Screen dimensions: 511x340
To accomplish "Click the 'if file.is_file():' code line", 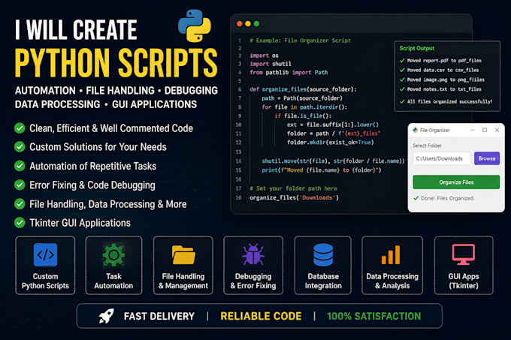I will click(303, 116).
